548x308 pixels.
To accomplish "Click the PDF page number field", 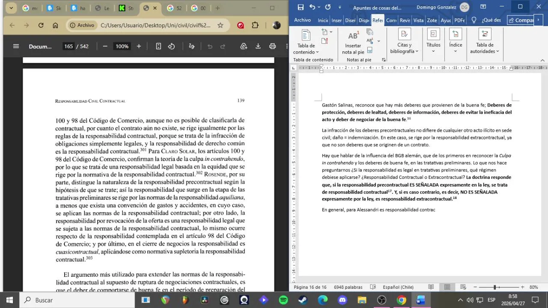I will 68,46.
